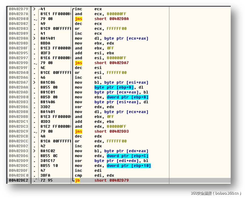Click the empty comment column beside first row
Viewport: 245px width, 198px height.
[x=199, y=9]
